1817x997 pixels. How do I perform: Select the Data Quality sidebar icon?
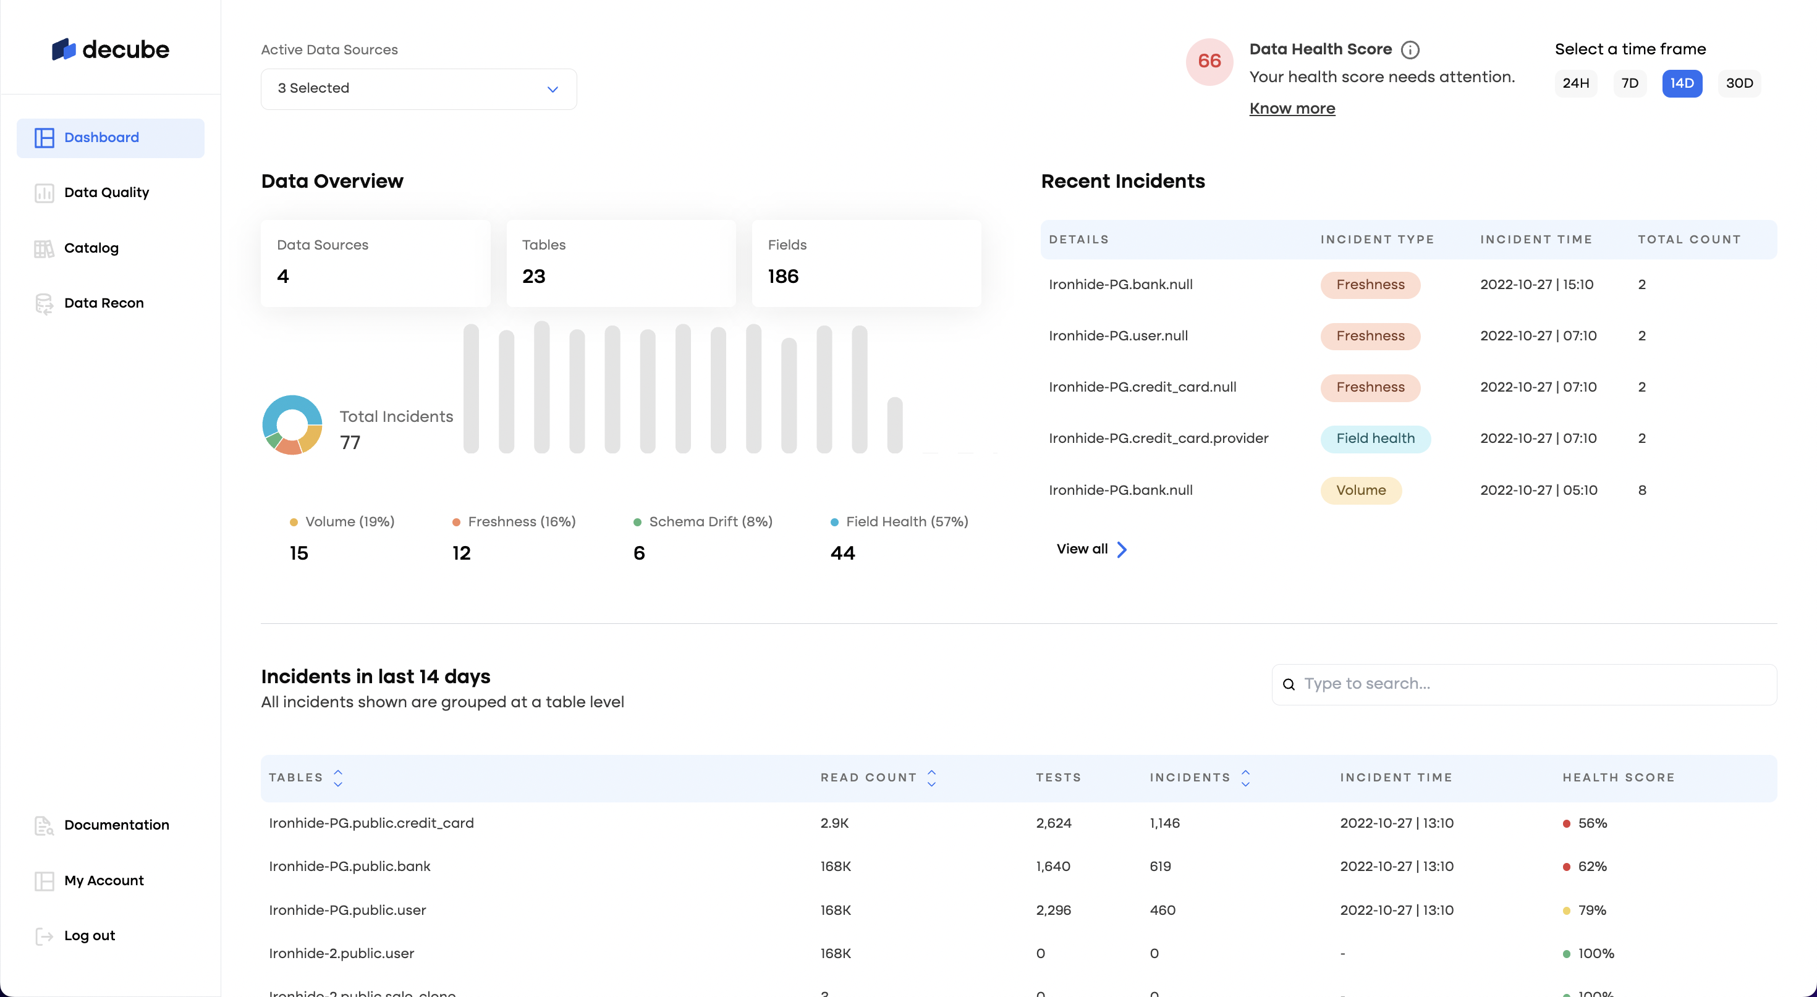[x=44, y=191]
